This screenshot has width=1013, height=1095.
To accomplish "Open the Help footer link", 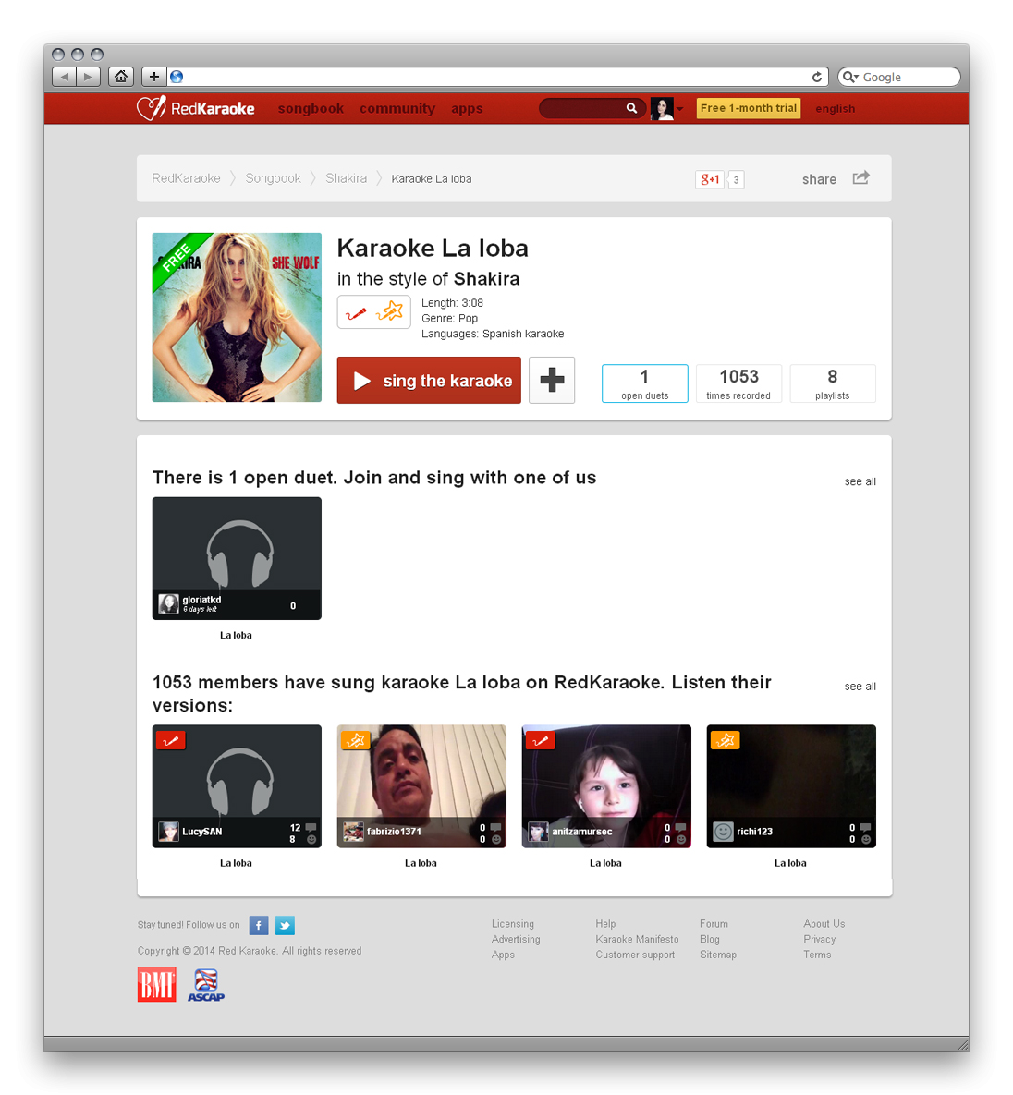I will (605, 924).
